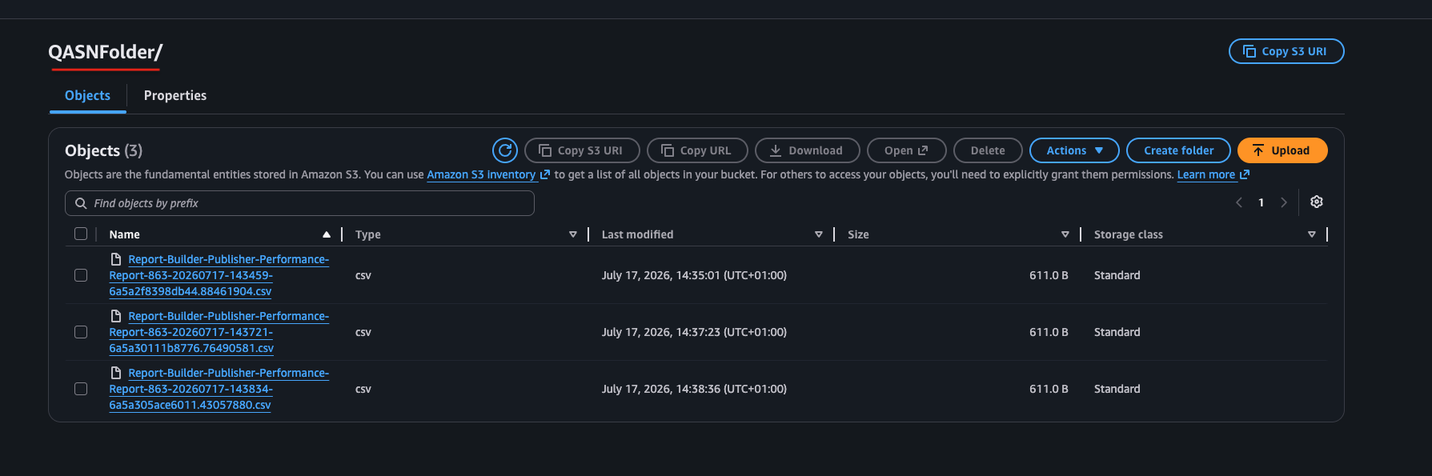This screenshot has height=476, width=1432.
Task: Click search magnifier icon in prefix field
Action: [81, 203]
